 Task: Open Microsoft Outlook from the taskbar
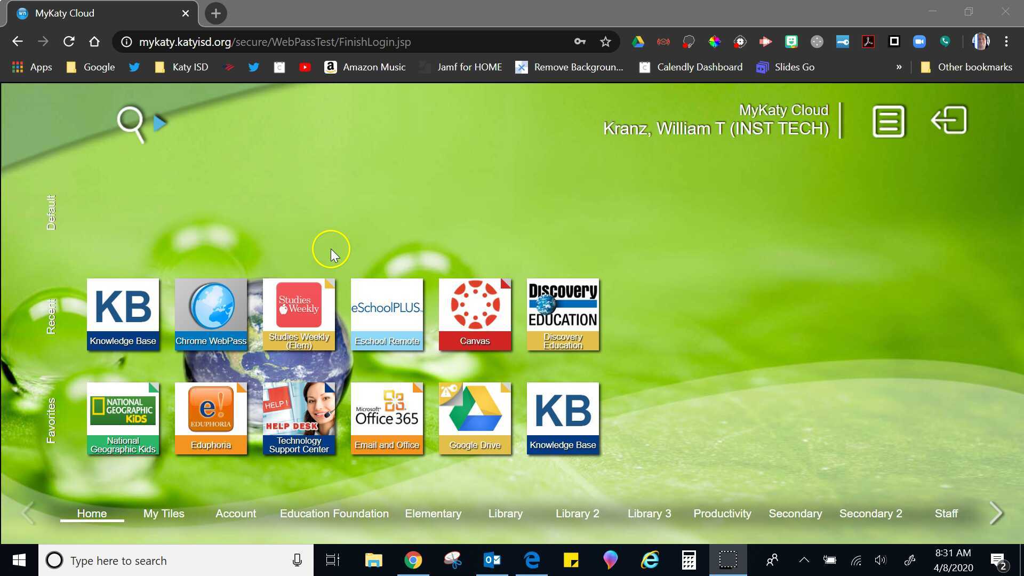492,560
